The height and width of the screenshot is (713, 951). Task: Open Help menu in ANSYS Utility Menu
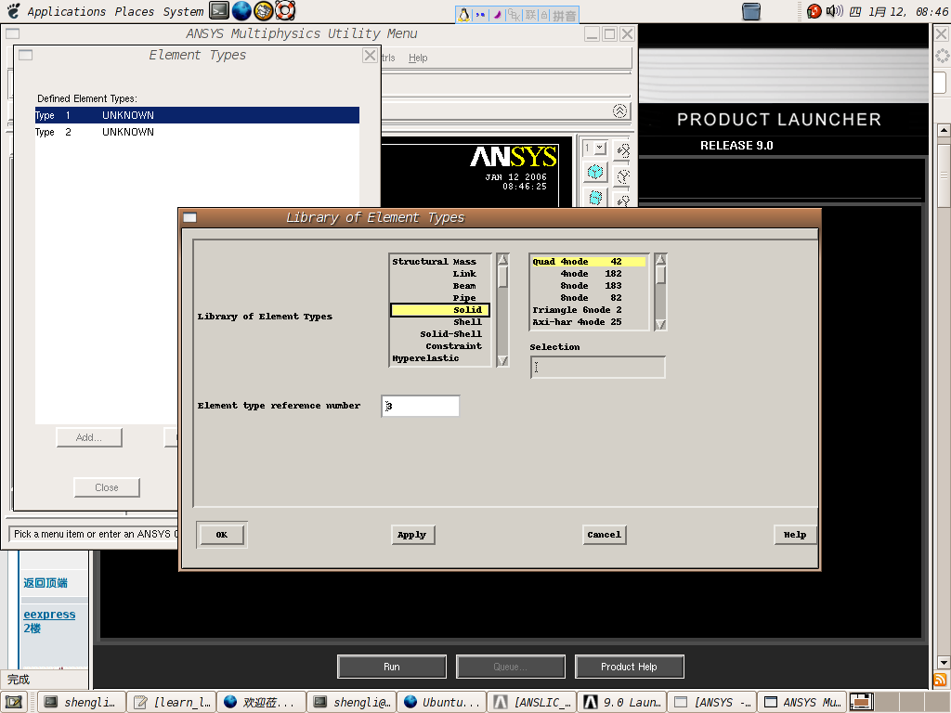click(418, 58)
